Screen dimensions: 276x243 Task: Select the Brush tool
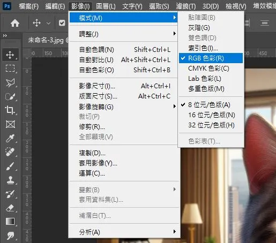(10, 166)
